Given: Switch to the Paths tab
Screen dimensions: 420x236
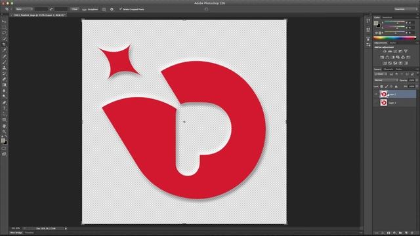Looking at the screenshot, I should [399, 69].
